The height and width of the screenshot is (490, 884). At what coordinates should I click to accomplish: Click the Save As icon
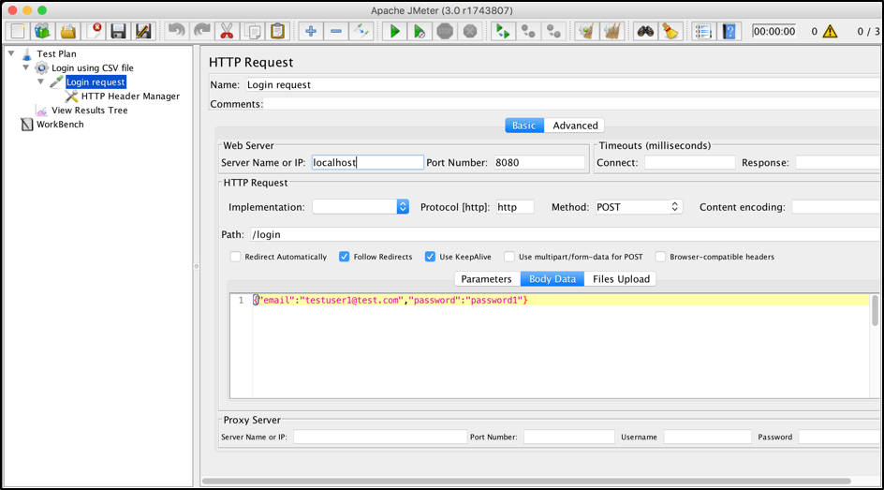point(143,31)
